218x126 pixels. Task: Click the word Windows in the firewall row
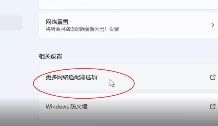click(57, 106)
